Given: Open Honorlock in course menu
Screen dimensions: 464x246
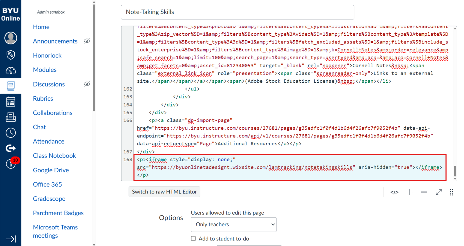Looking at the screenshot, I should point(47,55).
